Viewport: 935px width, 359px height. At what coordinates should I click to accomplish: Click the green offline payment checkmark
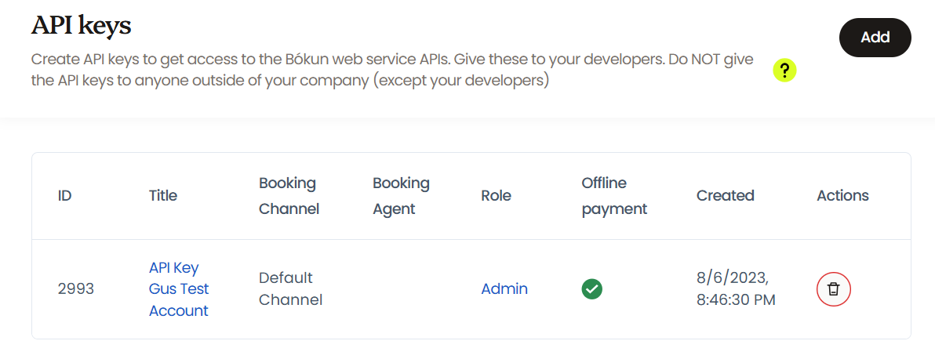592,289
